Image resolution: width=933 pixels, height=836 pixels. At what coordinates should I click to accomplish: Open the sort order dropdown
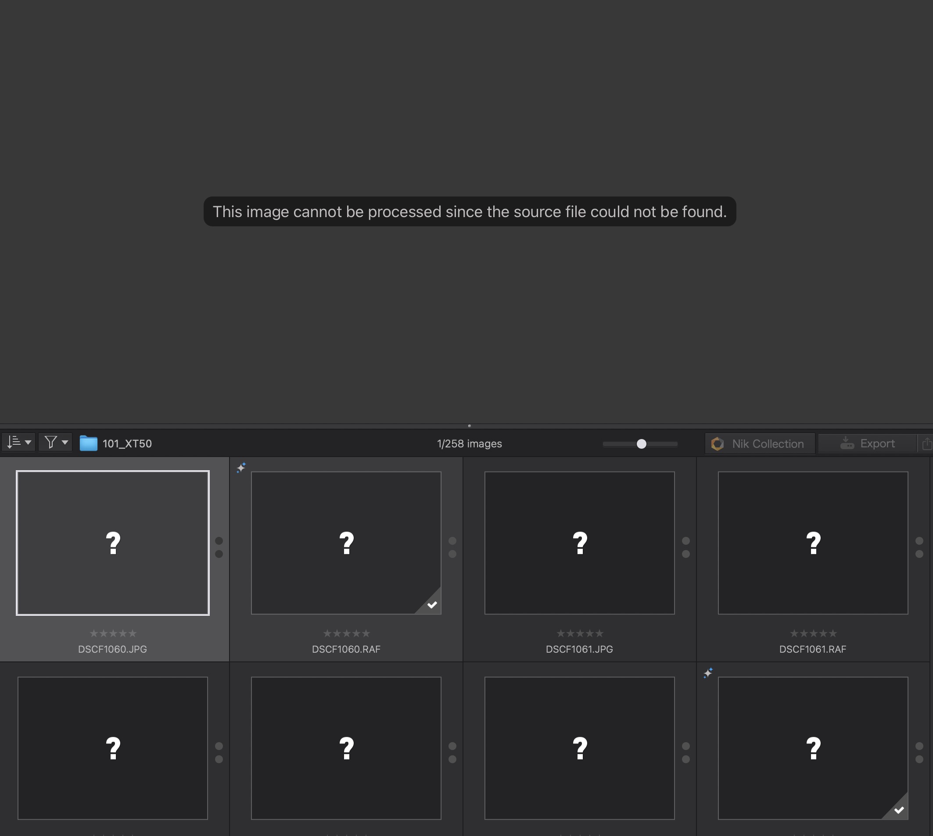pos(19,443)
